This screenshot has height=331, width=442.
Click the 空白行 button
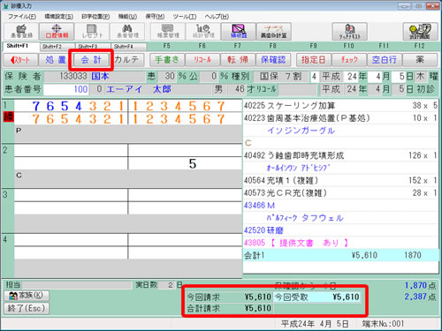pyautogui.click(x=385, y=60)
